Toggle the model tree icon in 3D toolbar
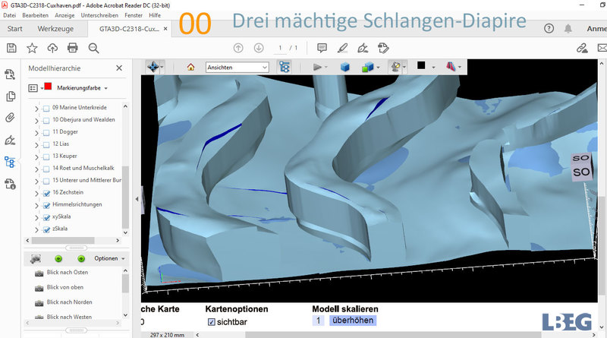 285,67
